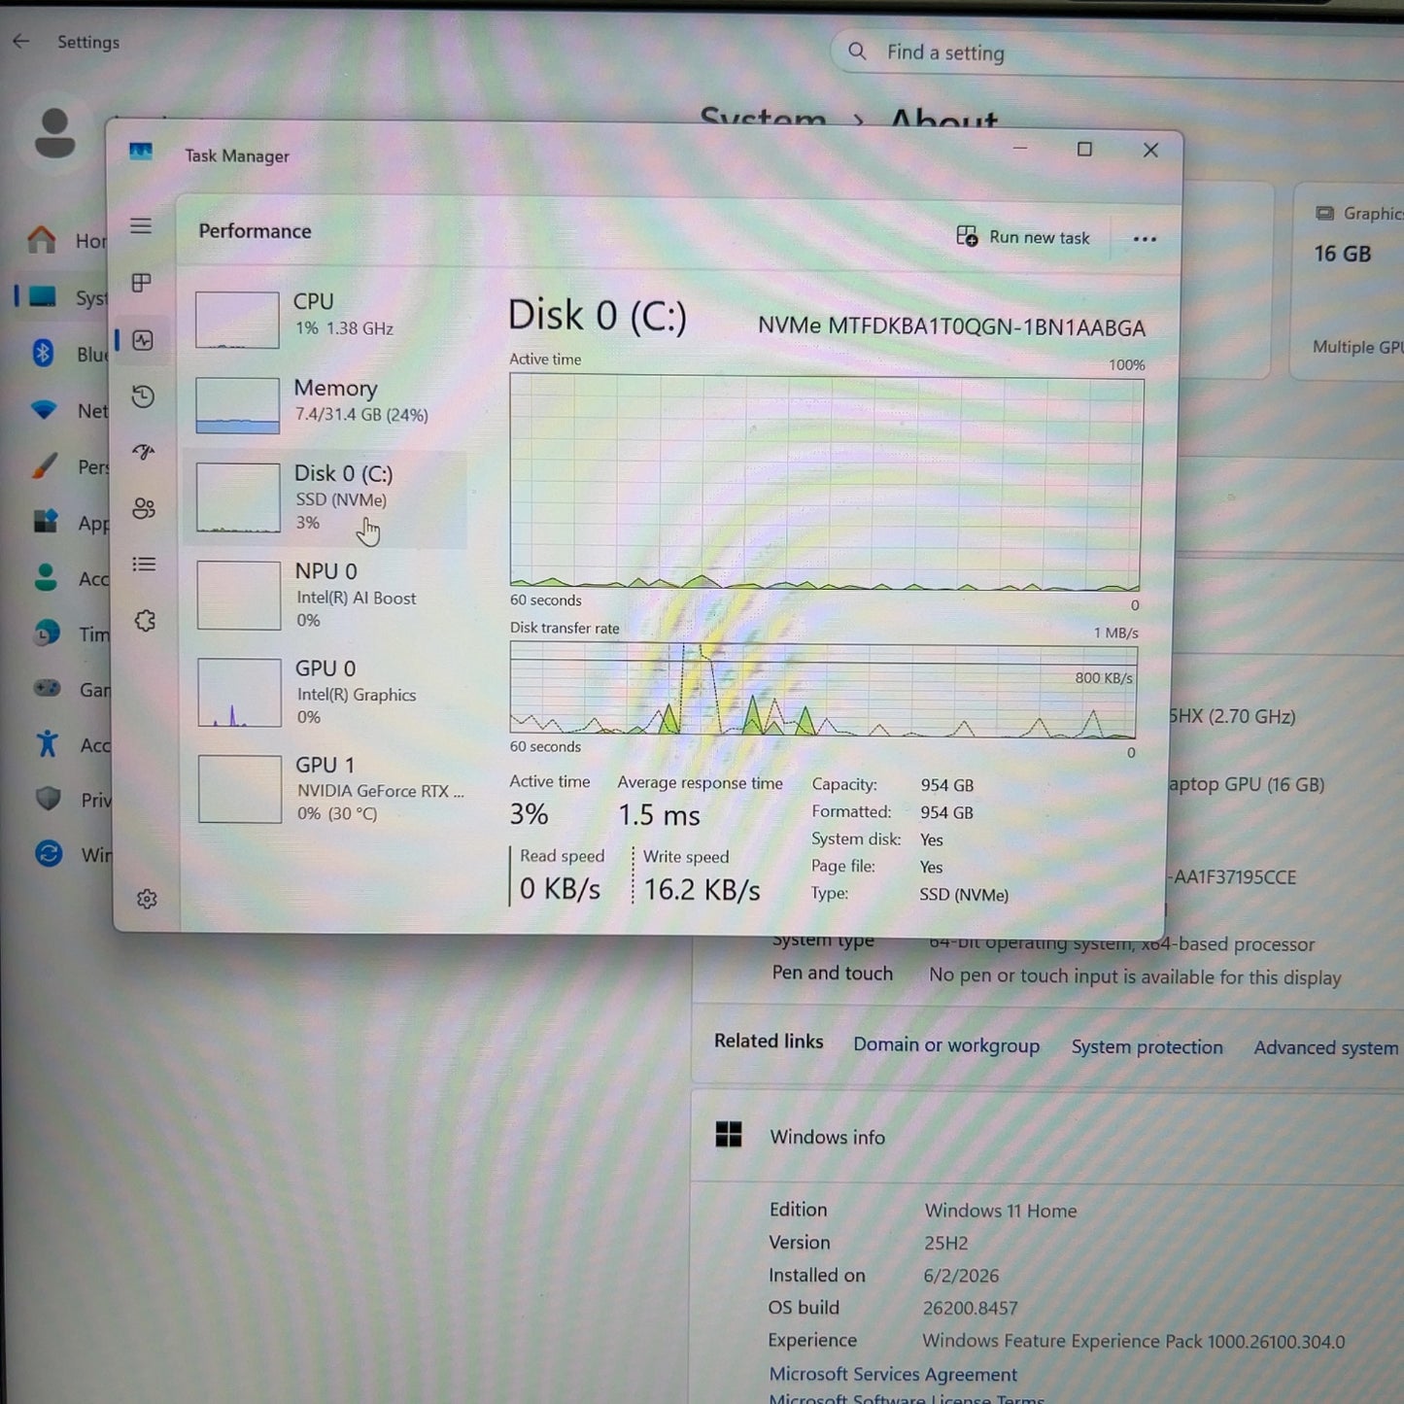Click CPU mini graph thumbnail

pos(237,319)
